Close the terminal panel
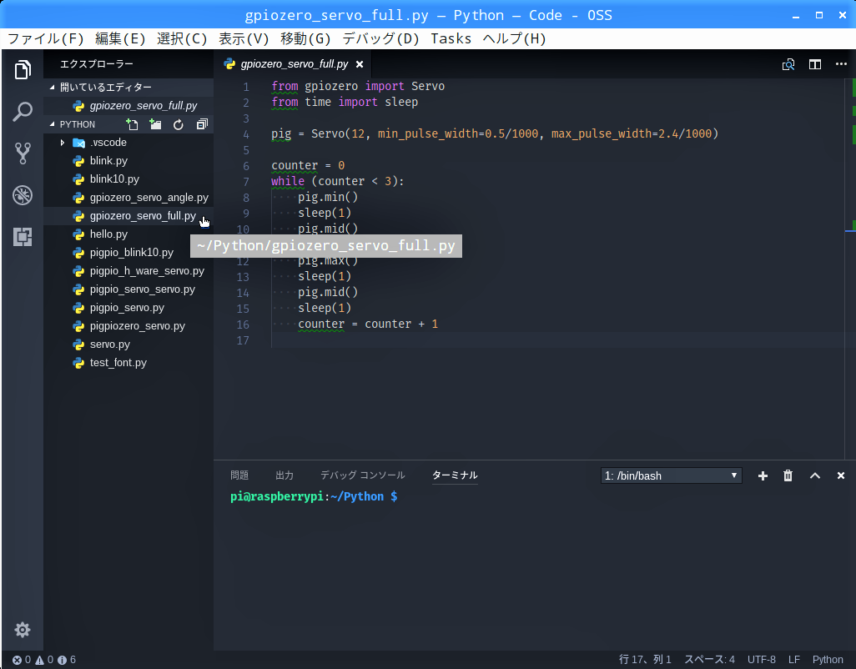 841,475
